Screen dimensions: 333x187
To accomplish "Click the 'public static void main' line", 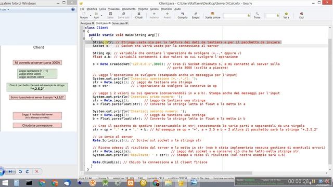I will [x=124, y=35].
